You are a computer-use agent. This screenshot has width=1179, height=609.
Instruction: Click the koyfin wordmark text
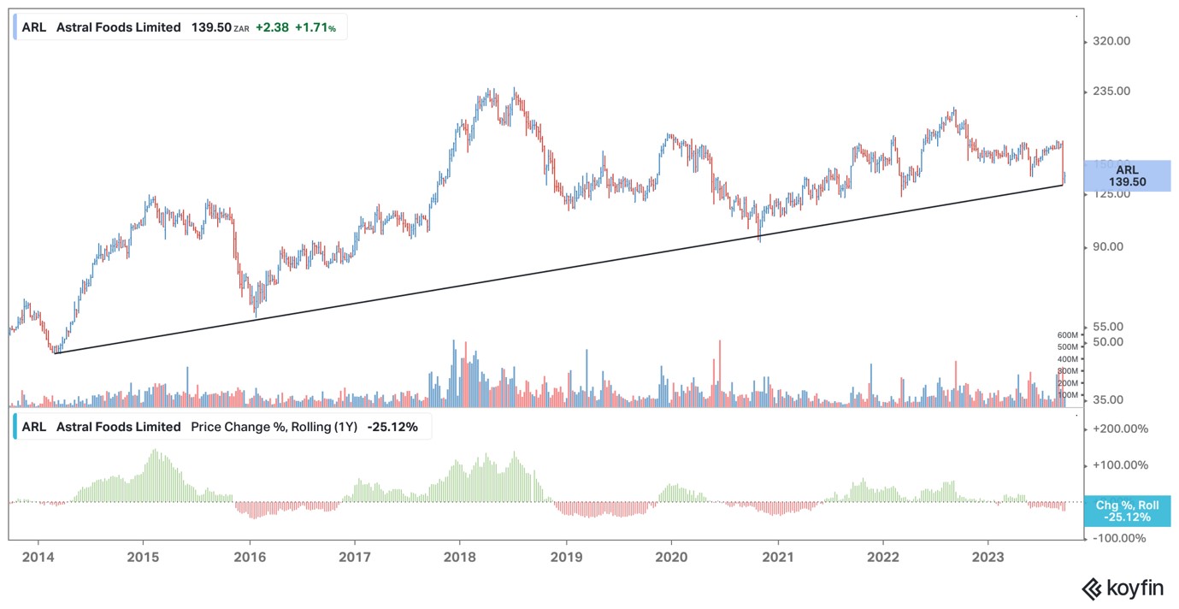[x=1135, y=588]
